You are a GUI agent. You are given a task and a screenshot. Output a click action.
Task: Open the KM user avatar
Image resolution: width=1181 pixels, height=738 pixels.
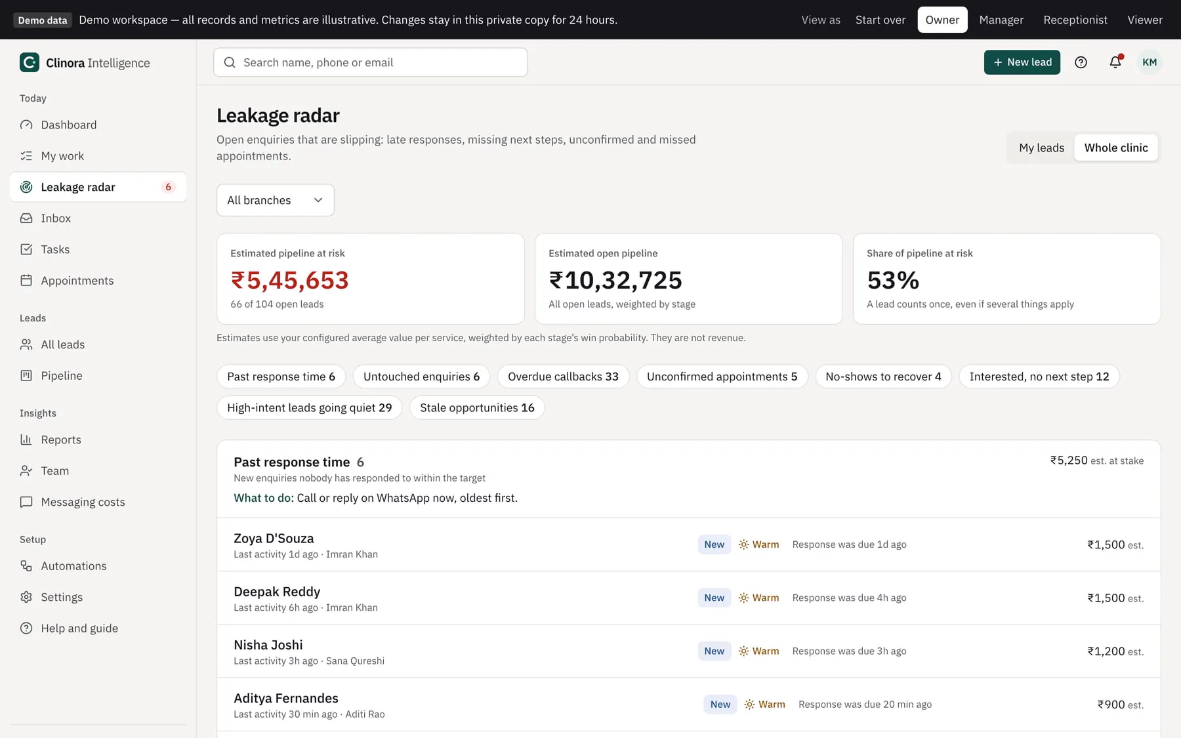1150,62
